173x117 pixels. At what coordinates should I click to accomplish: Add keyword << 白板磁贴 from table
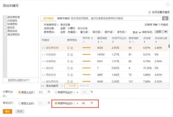pos(49,54)
